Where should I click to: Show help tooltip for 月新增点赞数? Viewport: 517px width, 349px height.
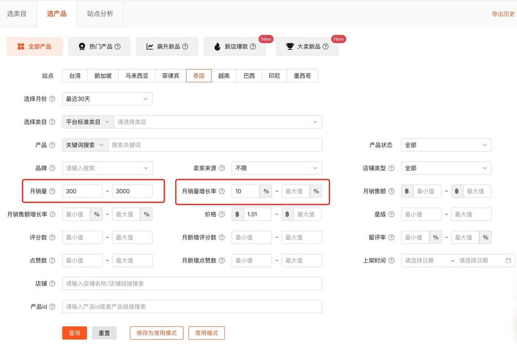tap(222, 260)
